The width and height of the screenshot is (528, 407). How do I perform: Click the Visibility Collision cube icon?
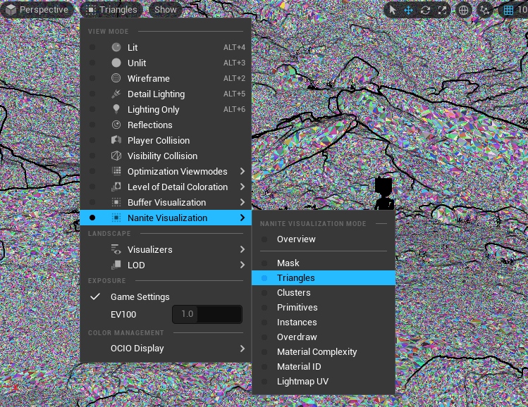coord(116,156)
